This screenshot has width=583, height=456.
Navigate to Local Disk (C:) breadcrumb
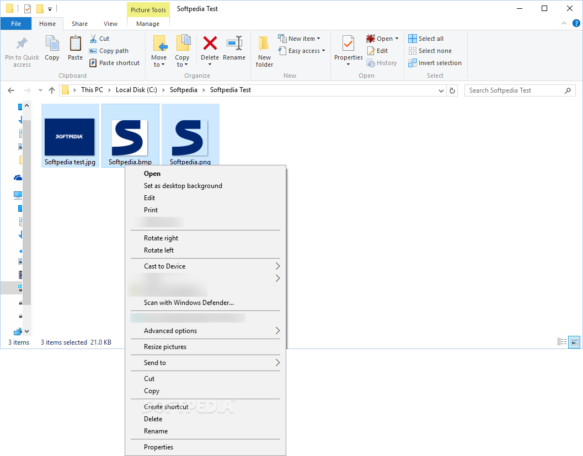[136, 90]
